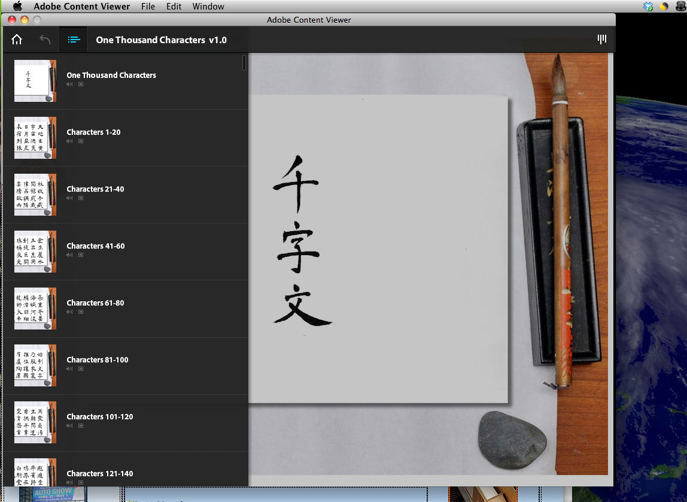Click the table of contents scrollbar thumb
The width and height of the screenshot is (687, 502).
(x=244, y=63)
